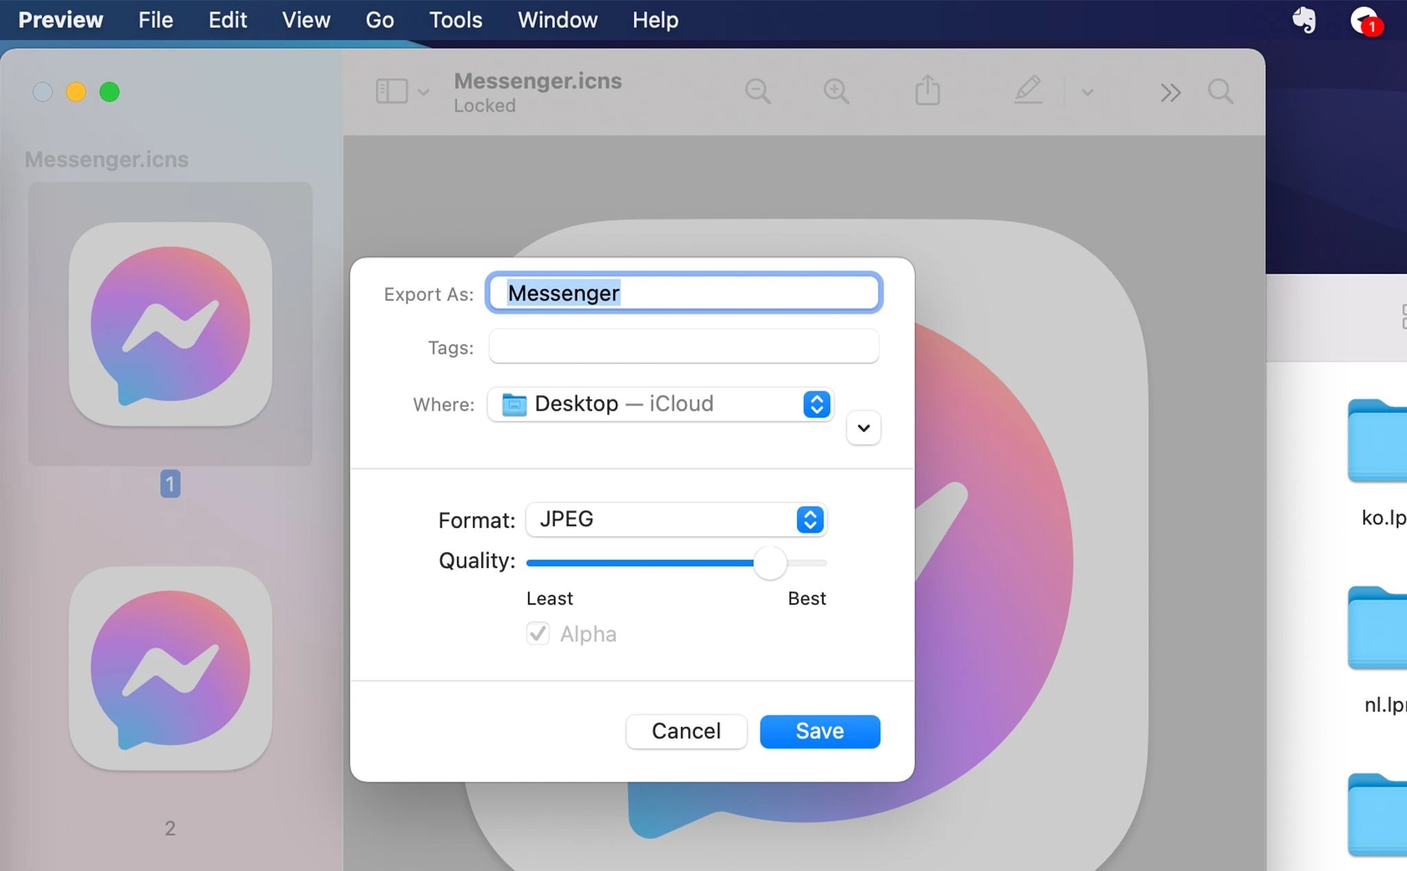
Task: Click the Cancel button
Action: pos(686,731)
